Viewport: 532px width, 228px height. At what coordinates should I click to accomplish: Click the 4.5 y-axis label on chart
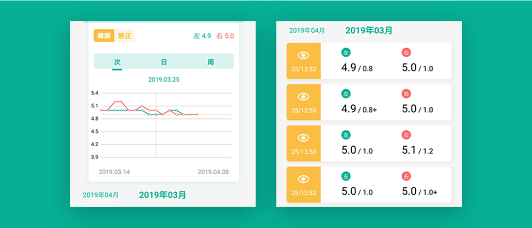94,131
